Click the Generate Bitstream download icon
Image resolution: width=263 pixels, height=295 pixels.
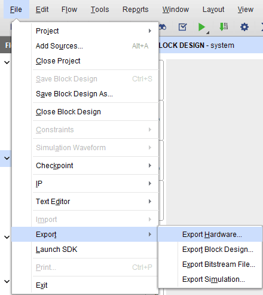(x=224, y=27)
